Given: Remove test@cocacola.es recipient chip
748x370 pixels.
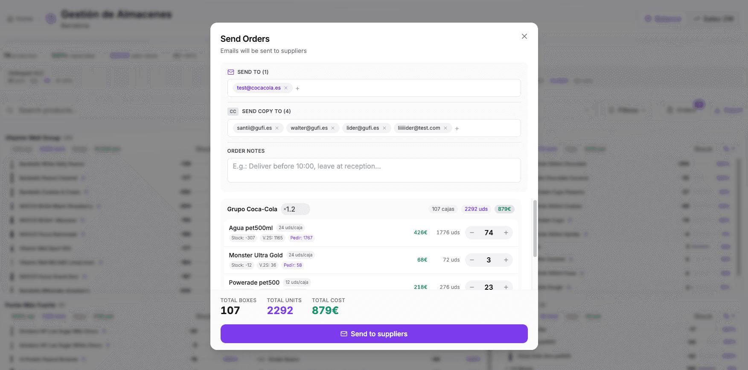Looking at the screenshot, I should click(286, 88).
